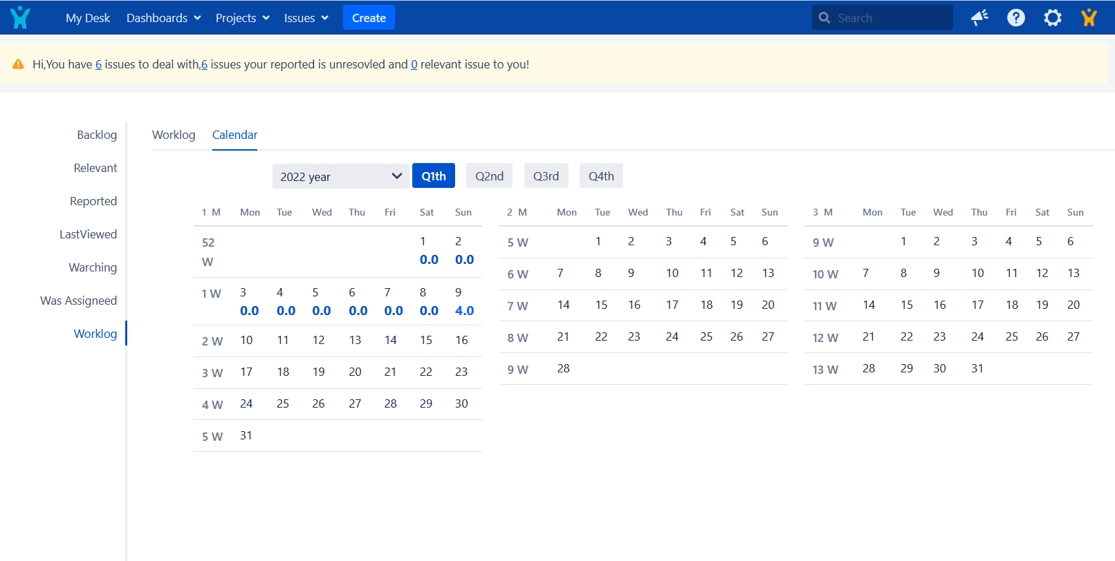The image size is (1115, 561).
Task: Select the Q2nd quarter button
Action: point(490,176)
